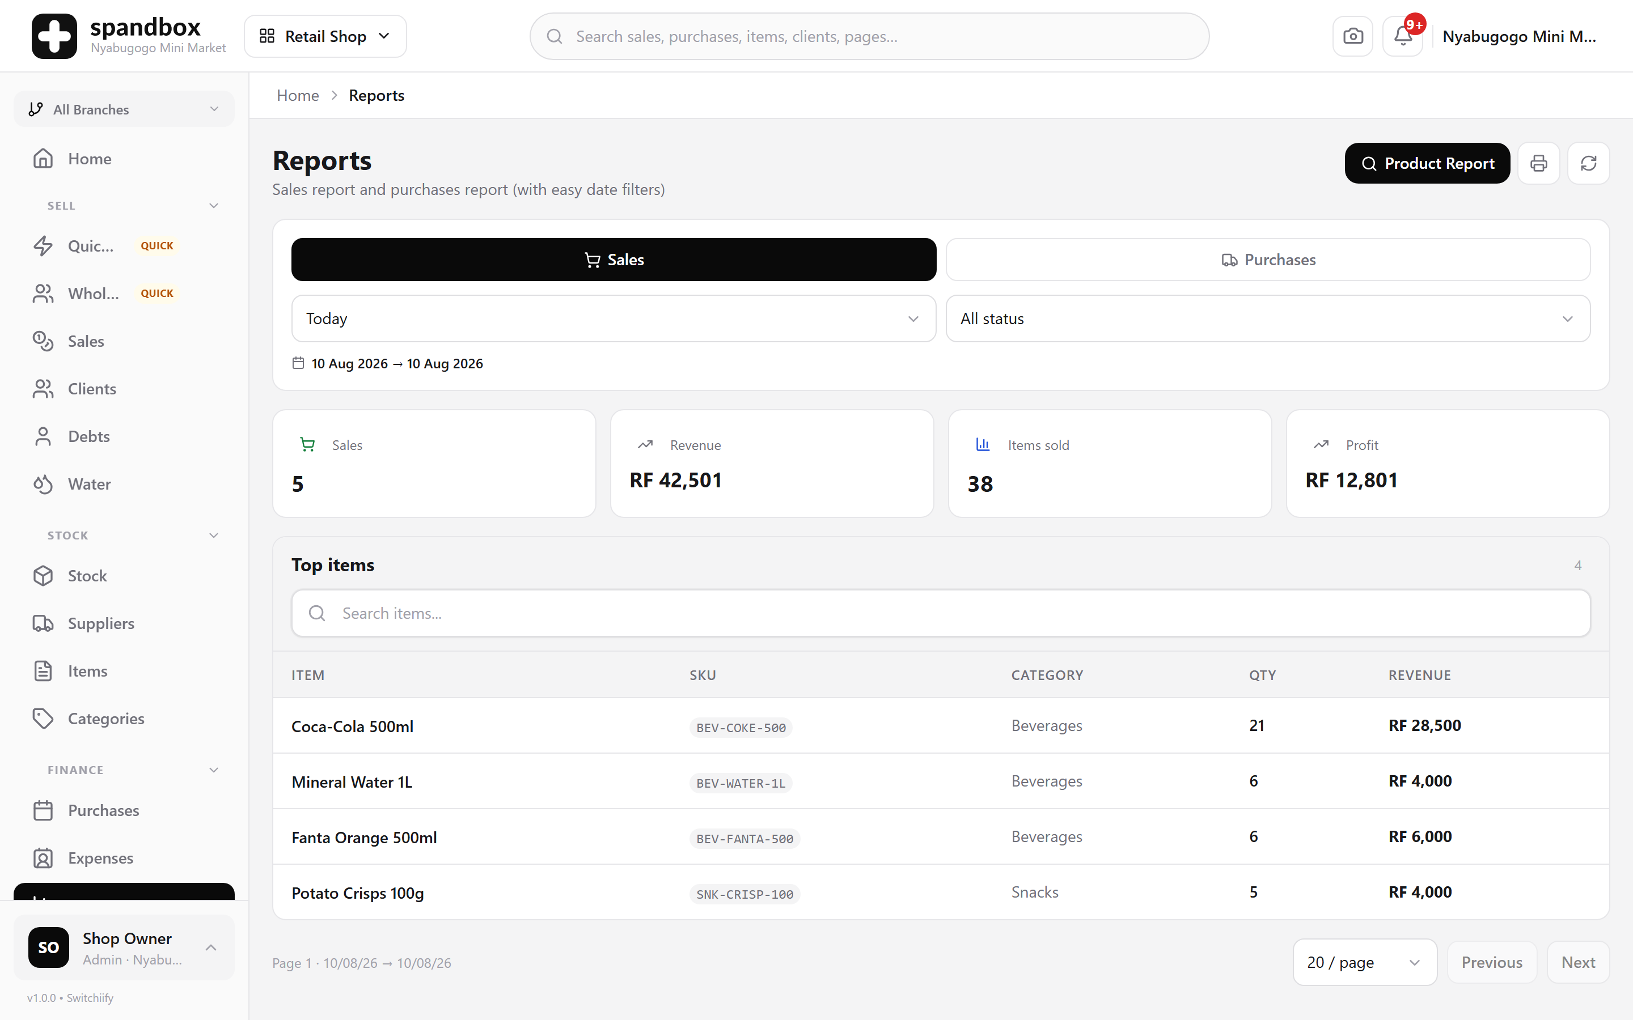This screenshot has width=1633, height=1020.
Task: Collapse the FINANCE sidebar section
Action: (214, 770)
